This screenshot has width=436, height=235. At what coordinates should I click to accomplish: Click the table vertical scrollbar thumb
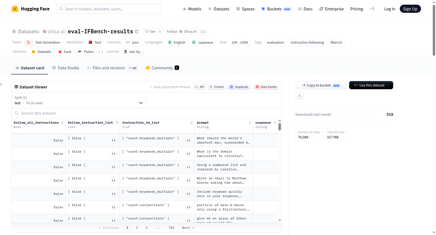tap(280, 127)
